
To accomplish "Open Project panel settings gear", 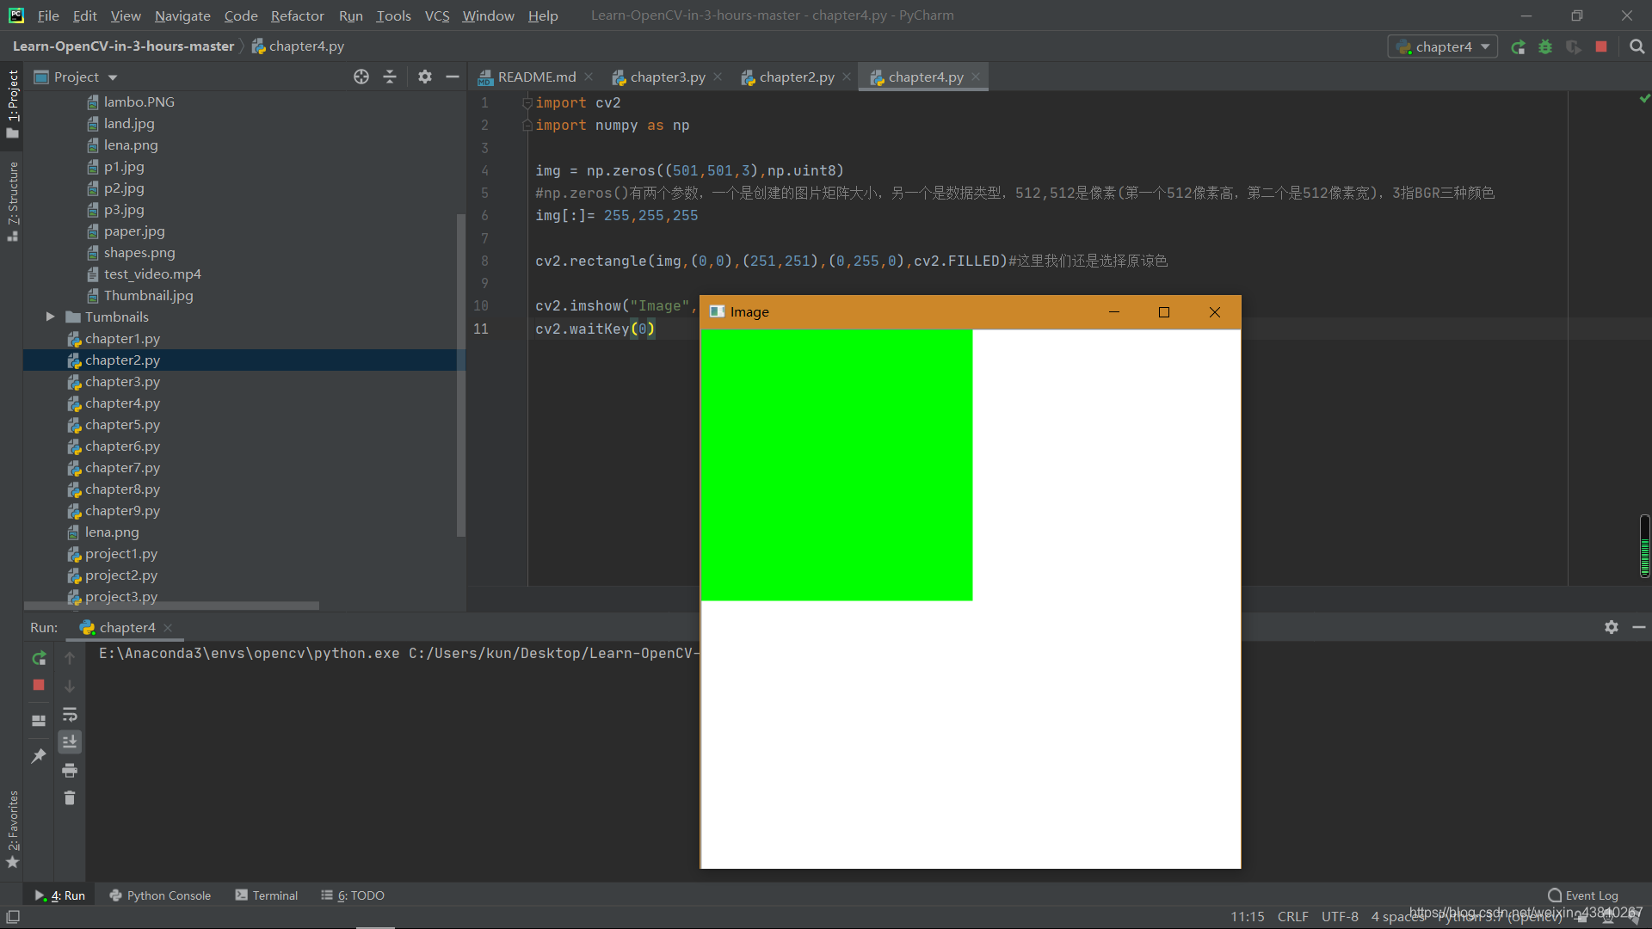I will click(424, 77).
